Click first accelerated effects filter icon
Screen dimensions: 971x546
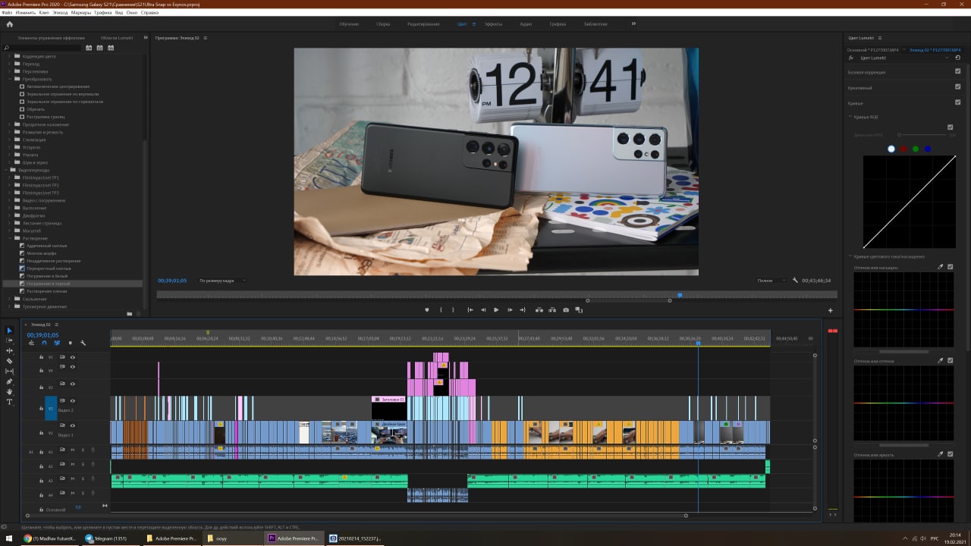[x=89, y=48]
